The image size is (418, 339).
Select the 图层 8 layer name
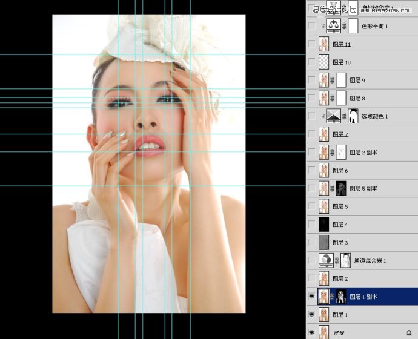(357, 98)
